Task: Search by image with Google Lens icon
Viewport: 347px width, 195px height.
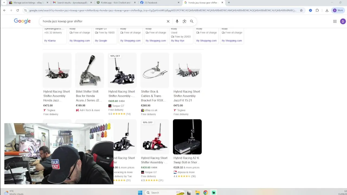Action: click(x=184, y=21)
